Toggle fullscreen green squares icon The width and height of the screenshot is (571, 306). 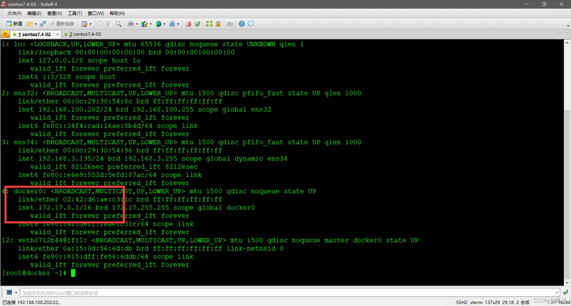click(209, 24)
